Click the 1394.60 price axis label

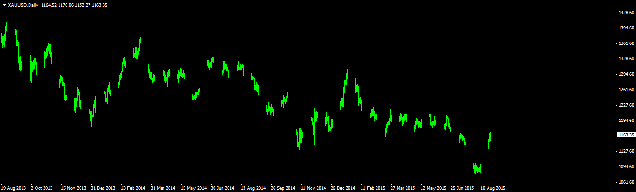(x=626, y=28)
